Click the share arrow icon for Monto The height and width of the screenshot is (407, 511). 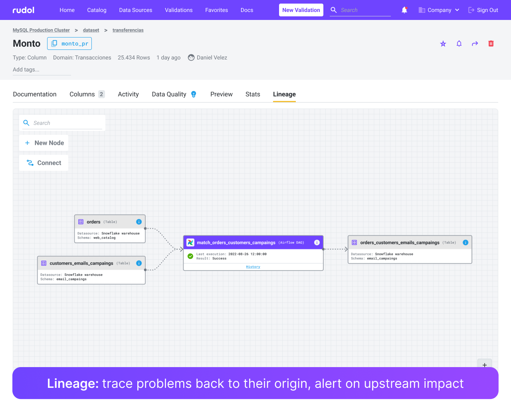475,43
